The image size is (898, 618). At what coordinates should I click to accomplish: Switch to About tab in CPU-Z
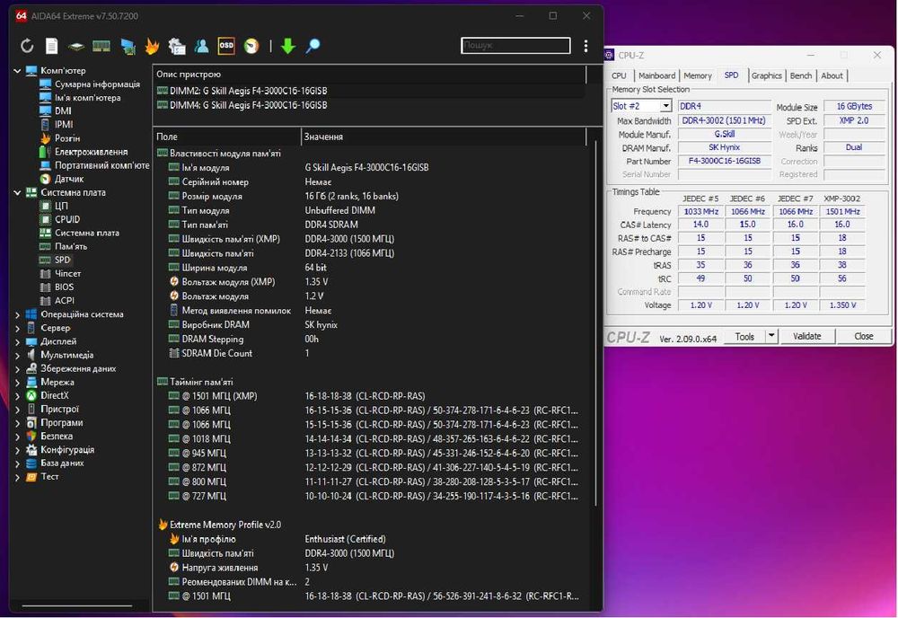(x=832, y=75)
